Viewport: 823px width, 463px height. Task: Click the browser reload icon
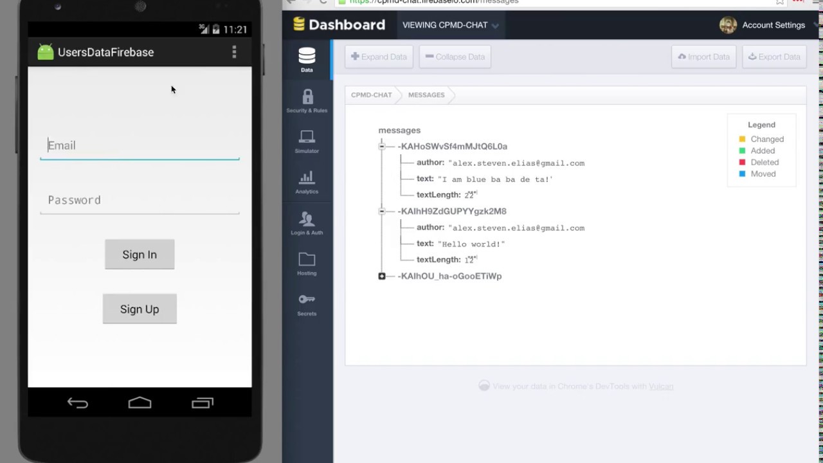(x=323, y=2)
